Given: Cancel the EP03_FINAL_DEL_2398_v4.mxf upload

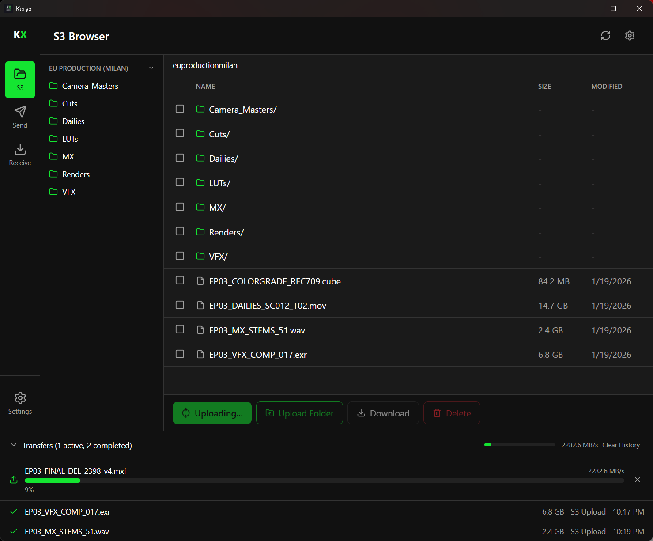Looking at the screenshot, I should point(637,480).
